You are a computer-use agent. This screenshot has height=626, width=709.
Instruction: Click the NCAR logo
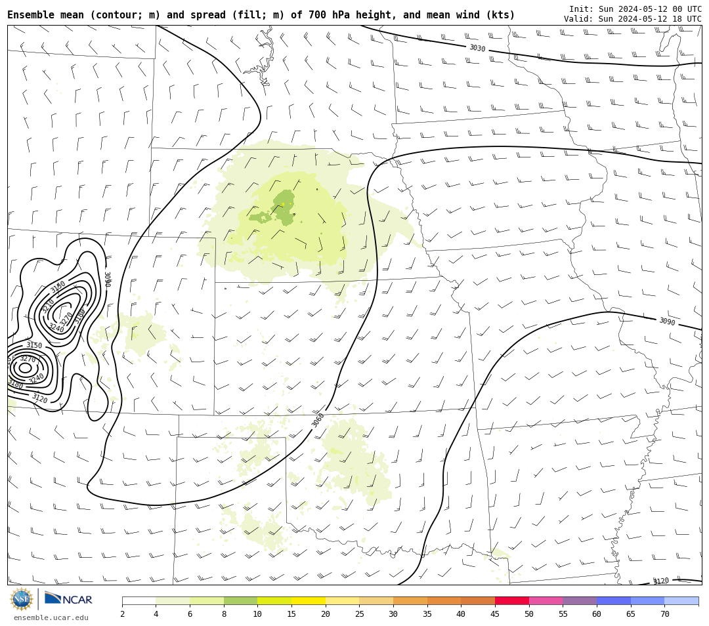coord(68,599)
